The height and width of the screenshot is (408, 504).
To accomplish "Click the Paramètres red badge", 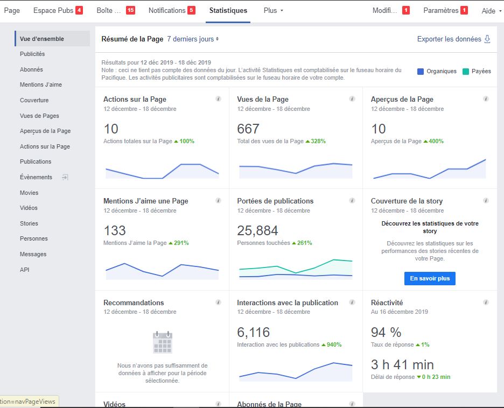I will point(464,10).
